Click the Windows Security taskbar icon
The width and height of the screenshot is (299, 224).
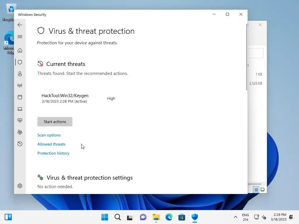[195, 217]
